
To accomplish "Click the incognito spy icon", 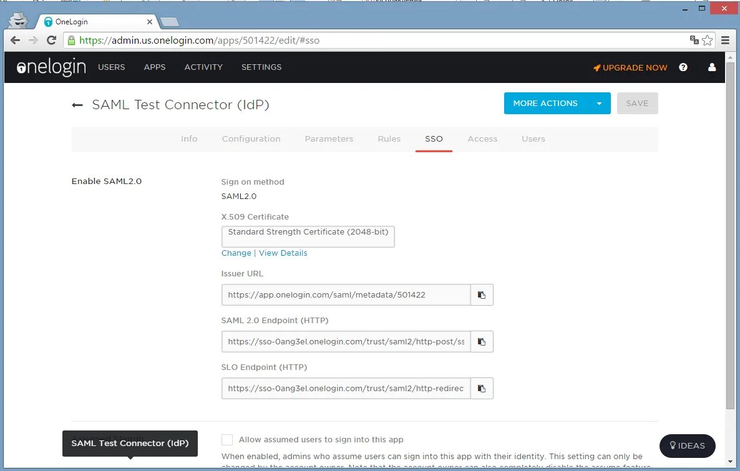I will pos(18,21).
